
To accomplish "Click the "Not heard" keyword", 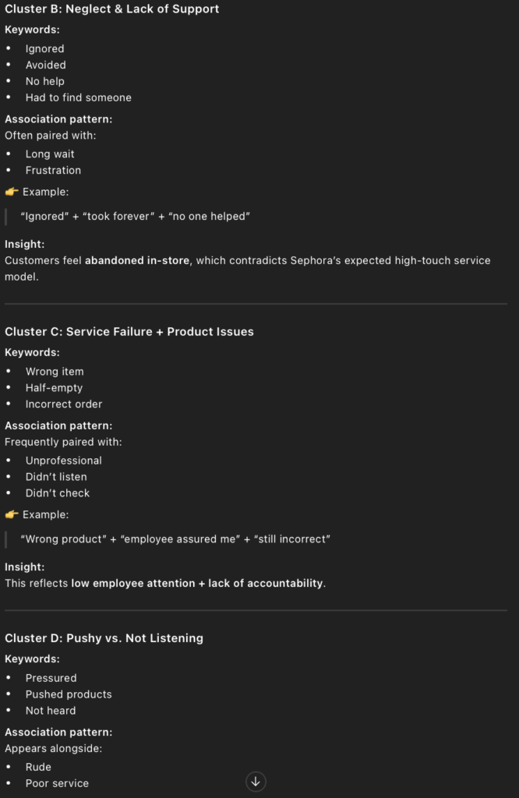I will [x=51, y=711].
